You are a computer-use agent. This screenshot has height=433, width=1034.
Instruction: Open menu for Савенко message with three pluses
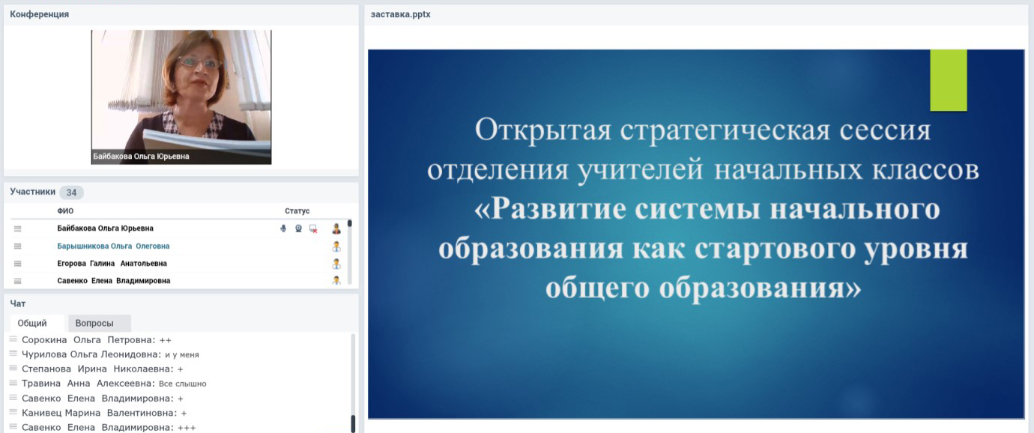tap(13, 427)
